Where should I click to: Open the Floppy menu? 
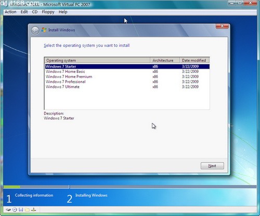pyautogui.click(x=48, y=12)
